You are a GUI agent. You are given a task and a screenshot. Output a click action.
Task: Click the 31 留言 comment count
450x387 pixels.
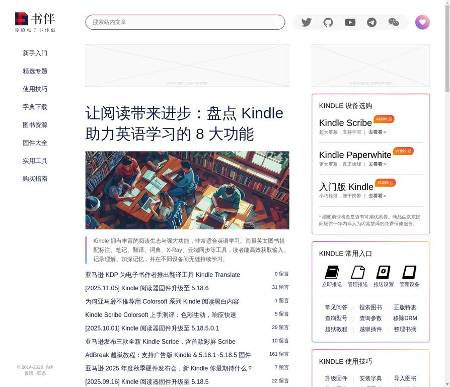pos(280,287)
